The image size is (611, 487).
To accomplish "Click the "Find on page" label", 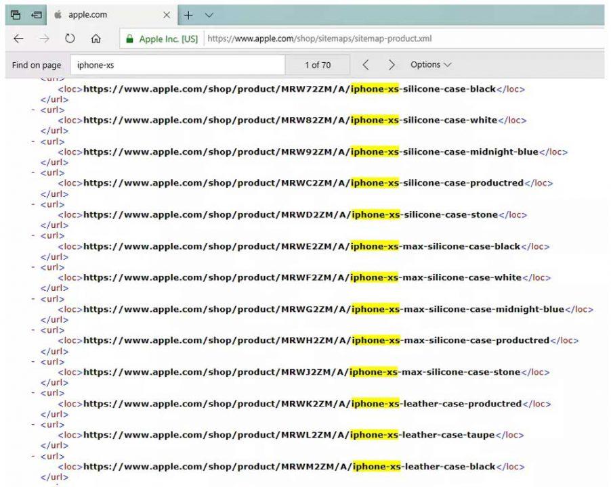I will (x=36, y=65).
